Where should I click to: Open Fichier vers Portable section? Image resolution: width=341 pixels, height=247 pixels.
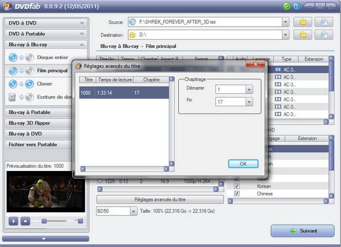coord(38,145)
